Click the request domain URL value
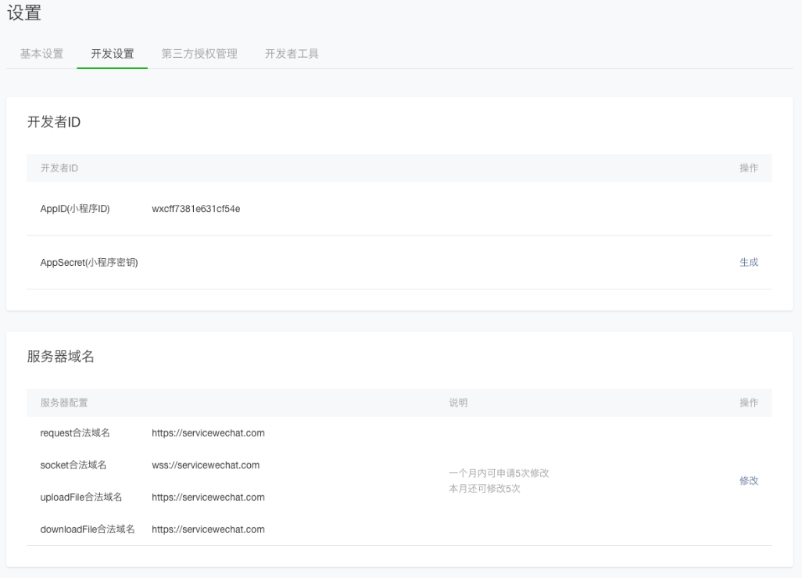The height and width of the screenshot is (578, 802). click(208, 433)
